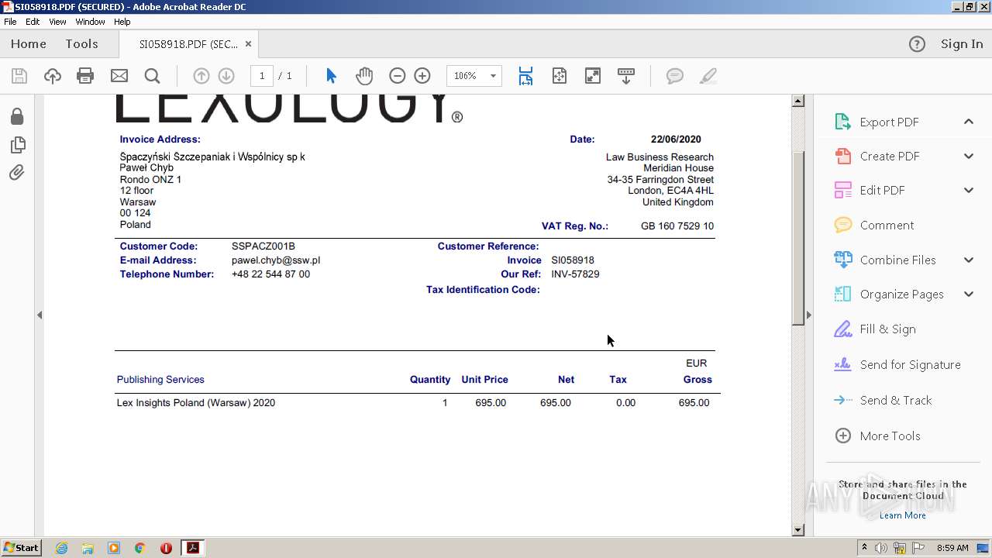Print the document with printer icon
This screenshot has height=558, width=992.
pyautogui.click(x=85, y=76)
